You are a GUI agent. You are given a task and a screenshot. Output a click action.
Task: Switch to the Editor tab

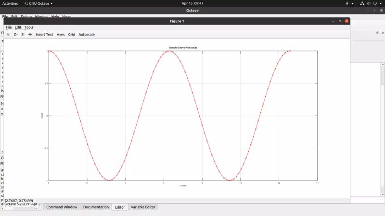click(120, 207)
